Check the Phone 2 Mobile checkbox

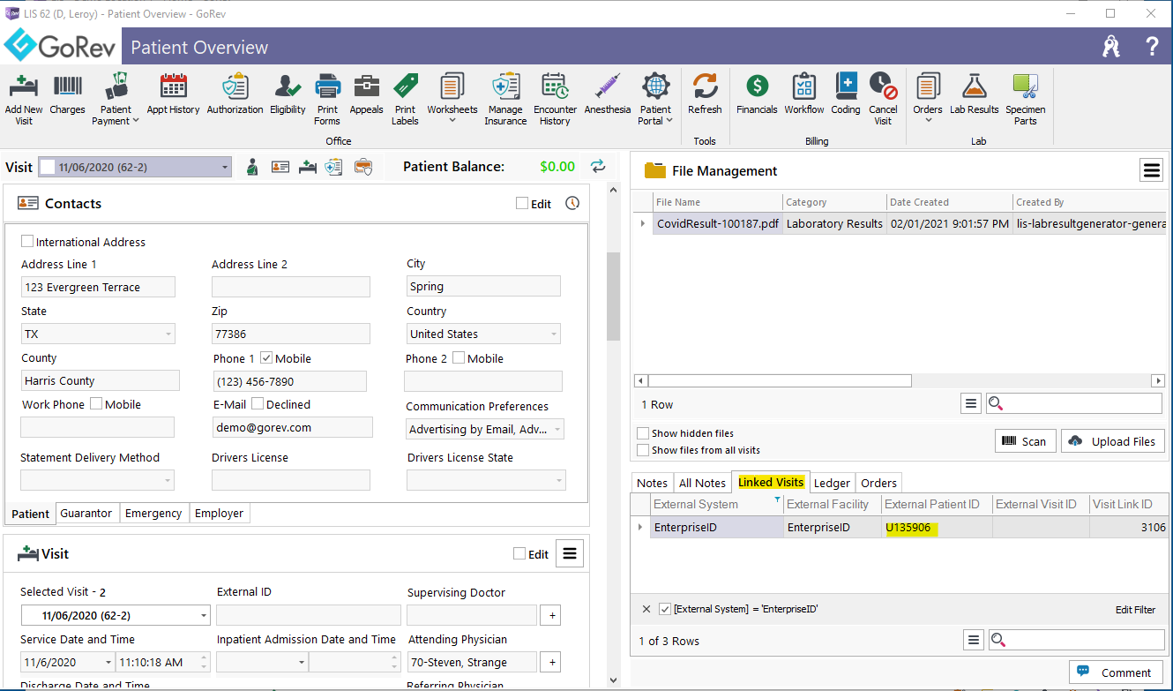pos(459,358)
